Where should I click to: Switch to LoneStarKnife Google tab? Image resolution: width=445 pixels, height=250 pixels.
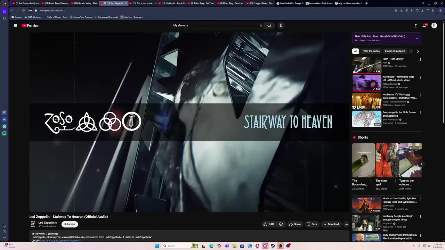pyautogui.click(x=290, y=3)
